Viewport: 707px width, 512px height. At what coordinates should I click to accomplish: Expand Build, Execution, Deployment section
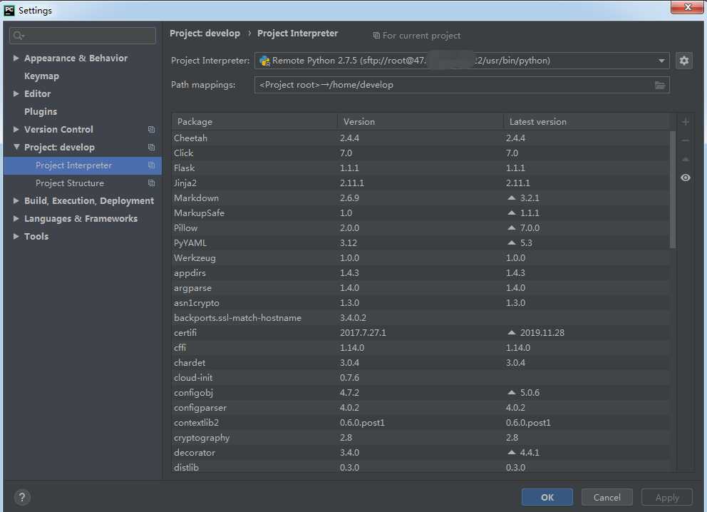point(16,201)
